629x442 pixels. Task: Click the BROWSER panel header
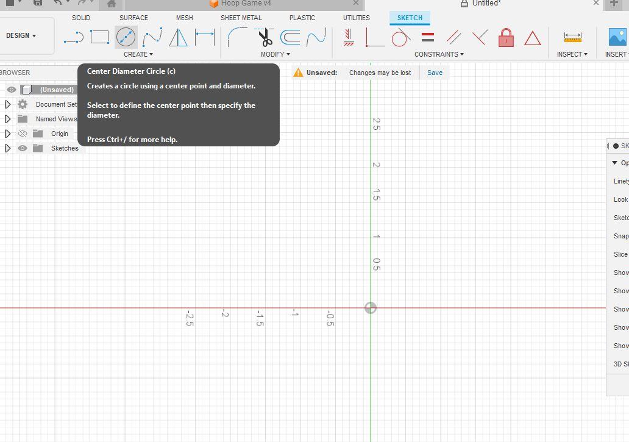15,73
